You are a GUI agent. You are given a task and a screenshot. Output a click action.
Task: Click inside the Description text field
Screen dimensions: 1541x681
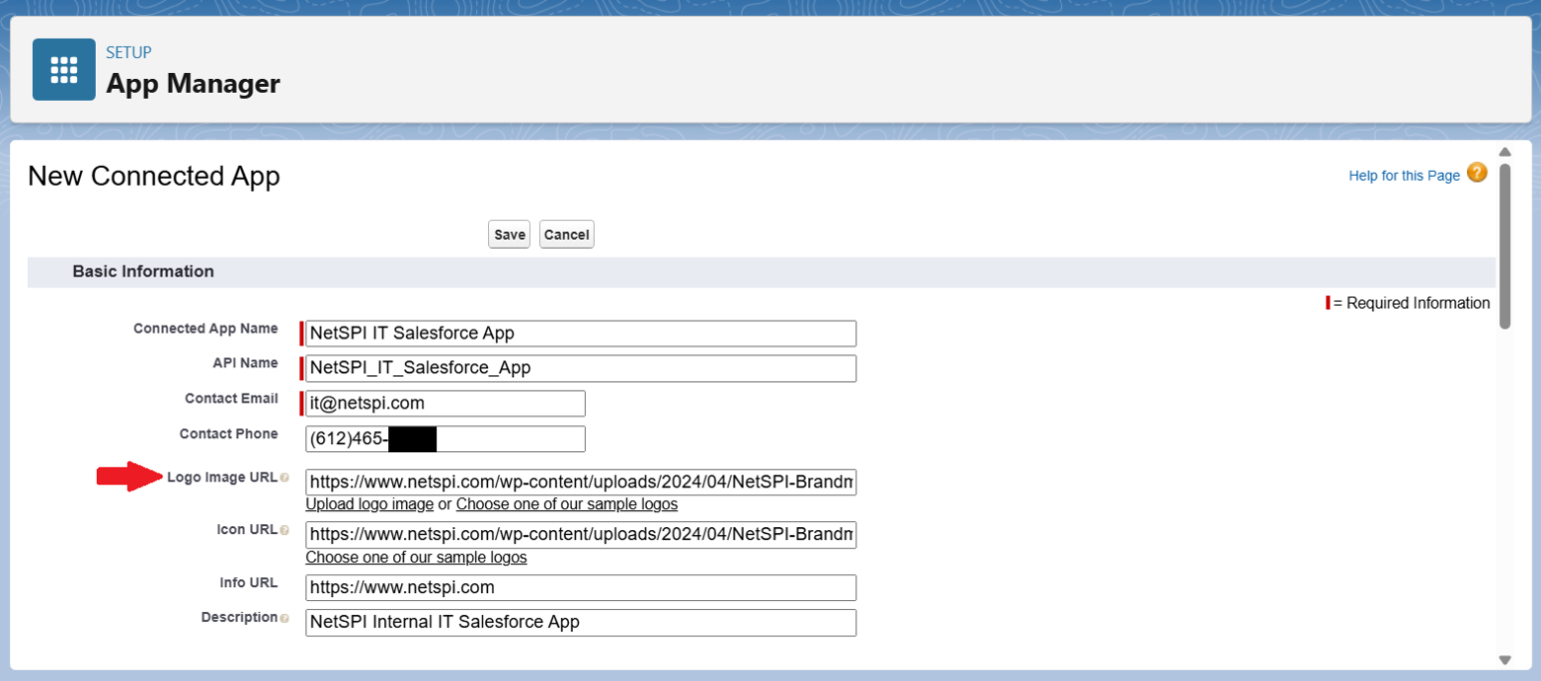580,623
